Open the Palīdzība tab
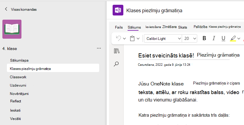This screenshot has height=125, width=244. [x=201, y=27]
